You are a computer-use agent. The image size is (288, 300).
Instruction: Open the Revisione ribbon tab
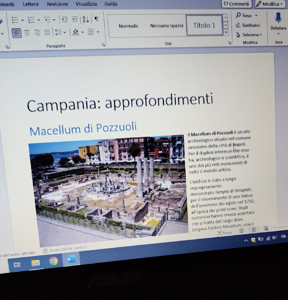coord(57,4)
